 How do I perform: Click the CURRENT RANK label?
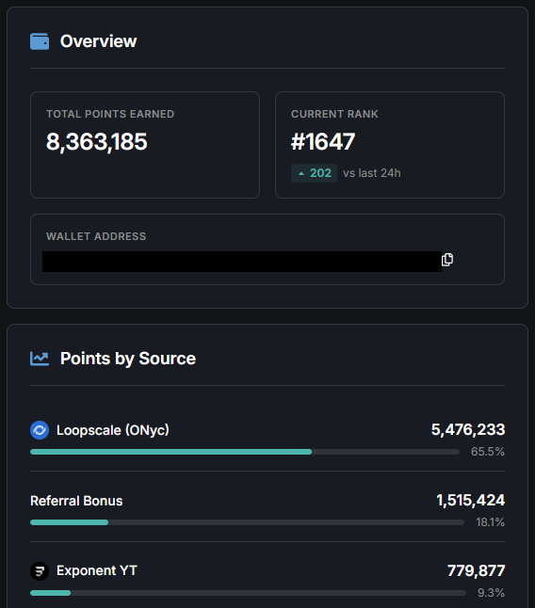[334, 114]
